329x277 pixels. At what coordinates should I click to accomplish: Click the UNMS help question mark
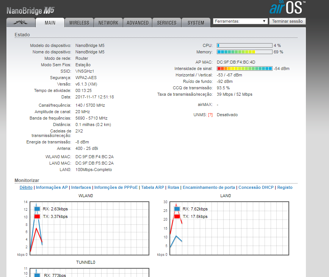pos(210,115)
